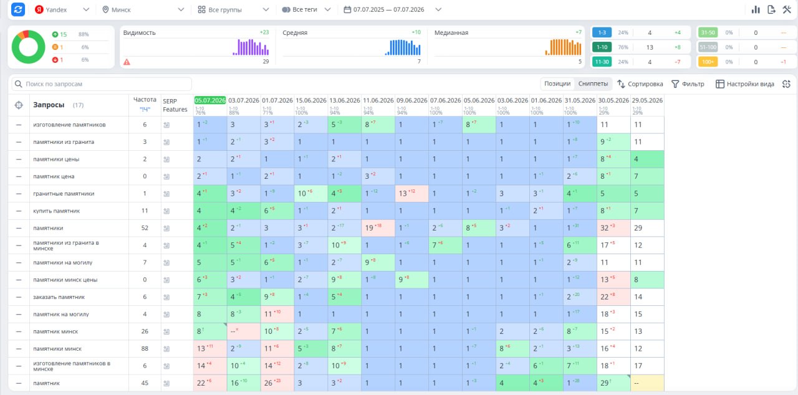Click the scan icon after Настройки вида
The height and width of the screenshot is (395, 798).
(x=786, y=84)
